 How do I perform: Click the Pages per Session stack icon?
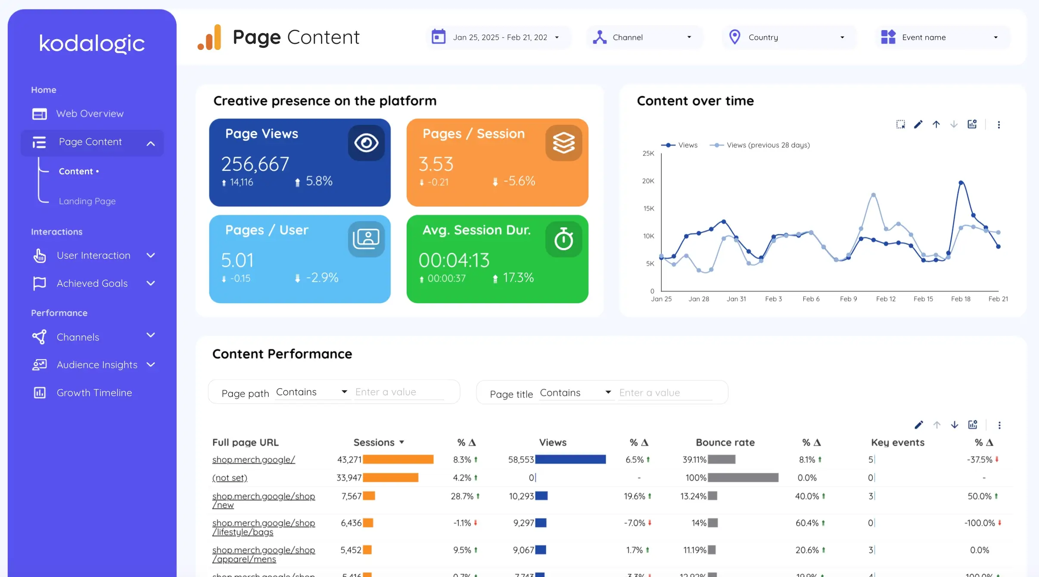click(x=563, y=142)
